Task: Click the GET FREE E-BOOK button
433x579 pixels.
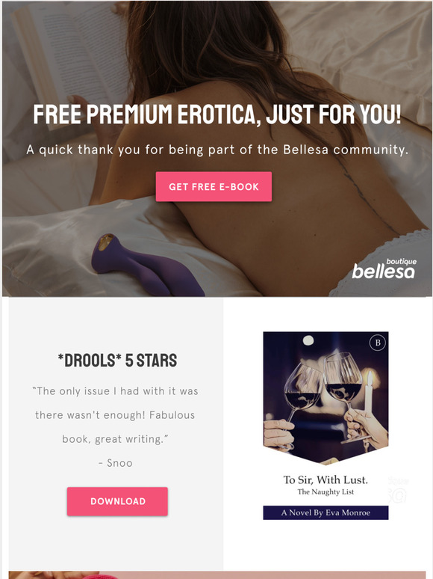Action: (x=214, y=186)
